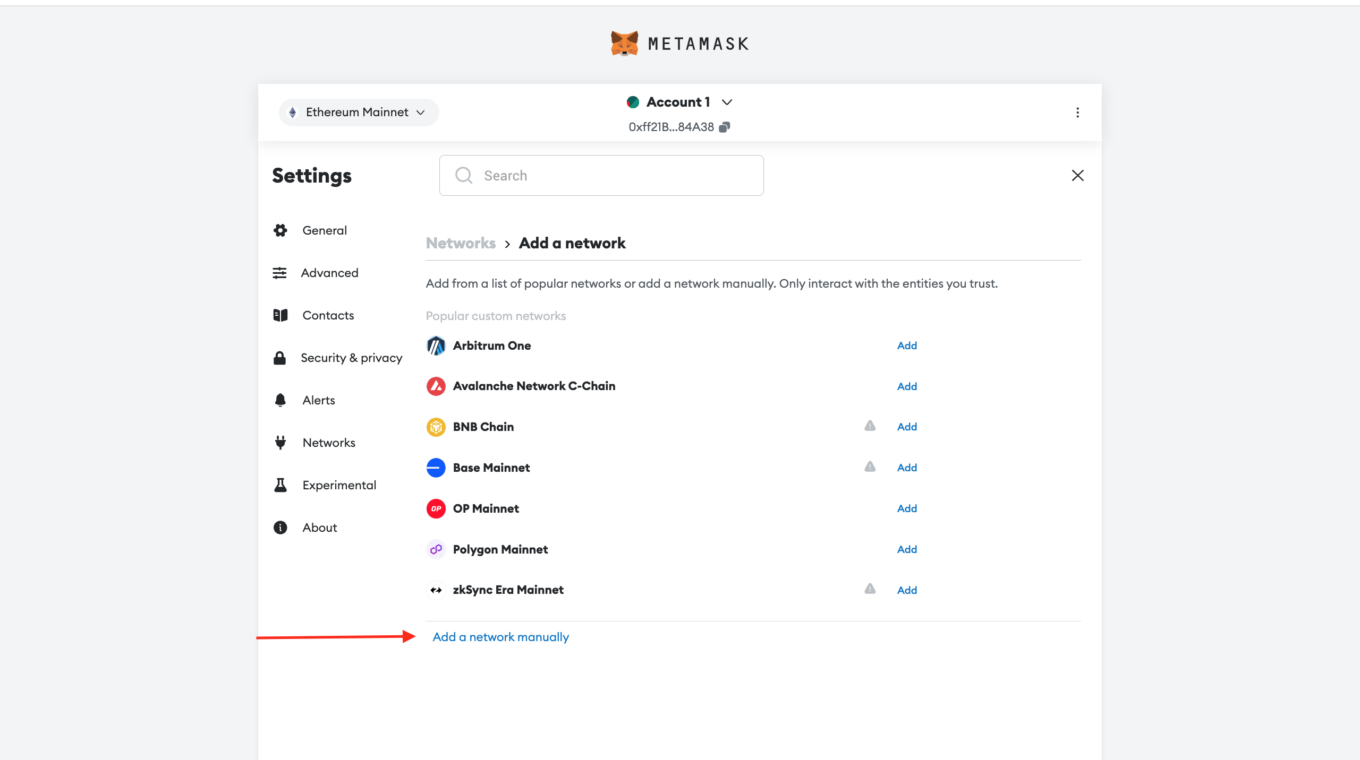Click the MetaMask fox logo
The width and height of the screenshot is (1360, 760).
coord(625,43)
